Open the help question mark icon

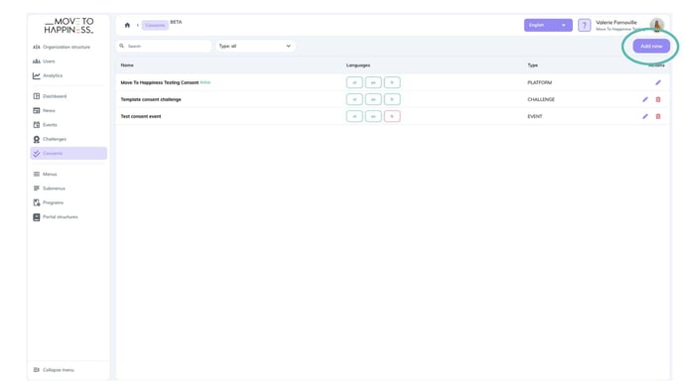pos(584,25)
